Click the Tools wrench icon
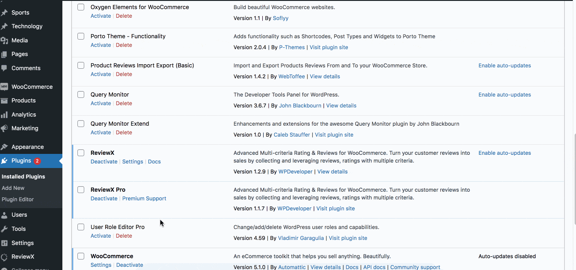Image resolution: width=576 pixels, height=270 pixels. point(5,229)
